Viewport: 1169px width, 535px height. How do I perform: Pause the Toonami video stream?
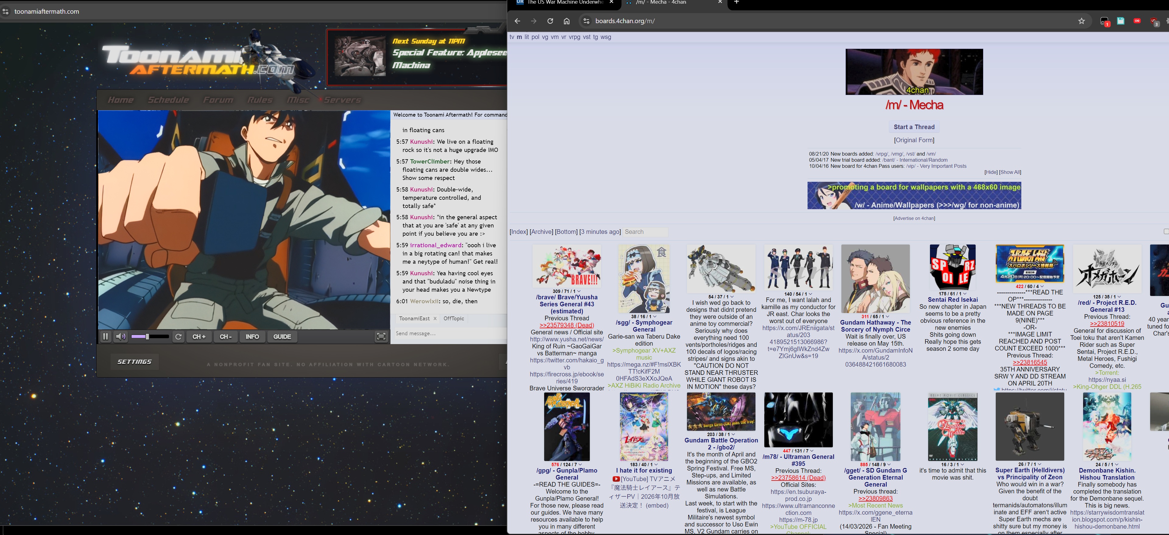coord(105,337)
